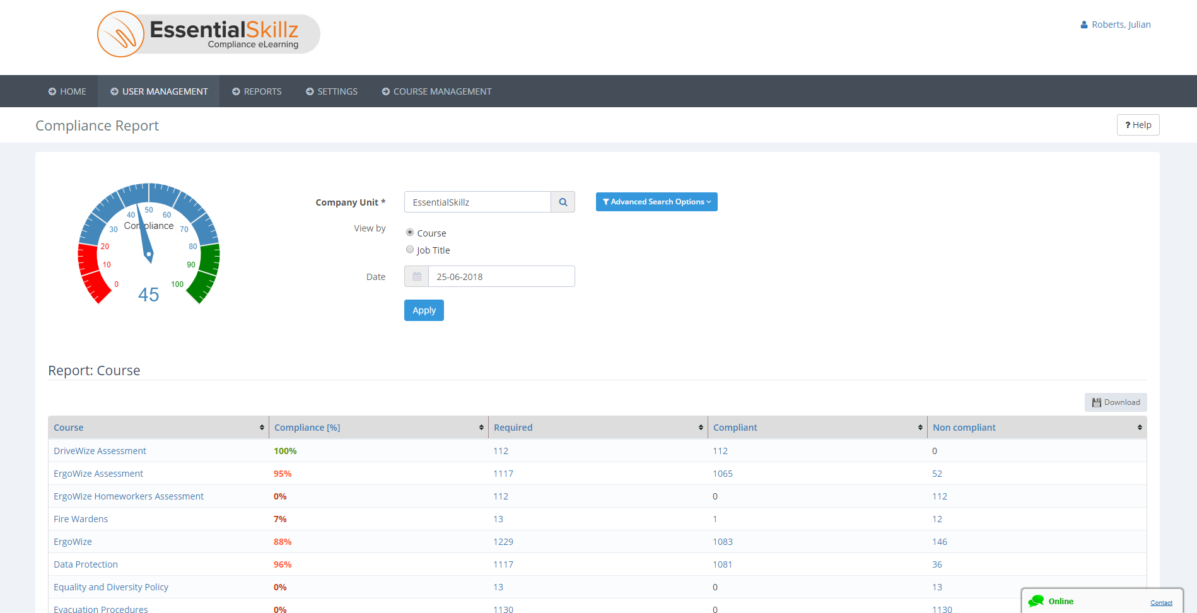The image size is (1197, 613).
Task: Click the Apply button
Action: coord(424,310)
